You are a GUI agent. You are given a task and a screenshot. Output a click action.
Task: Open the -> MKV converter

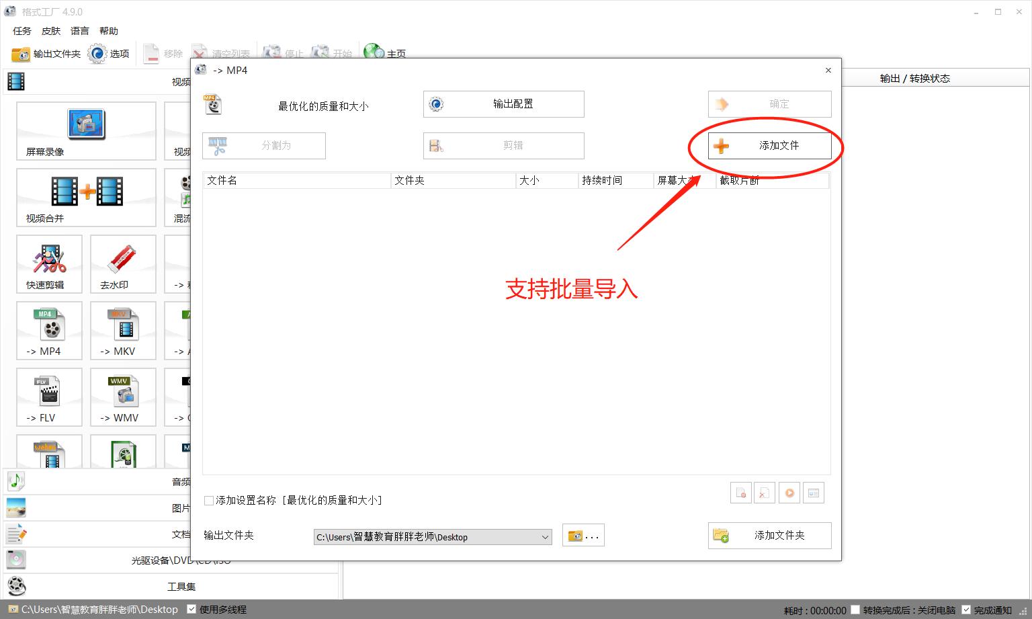point(122,330)
